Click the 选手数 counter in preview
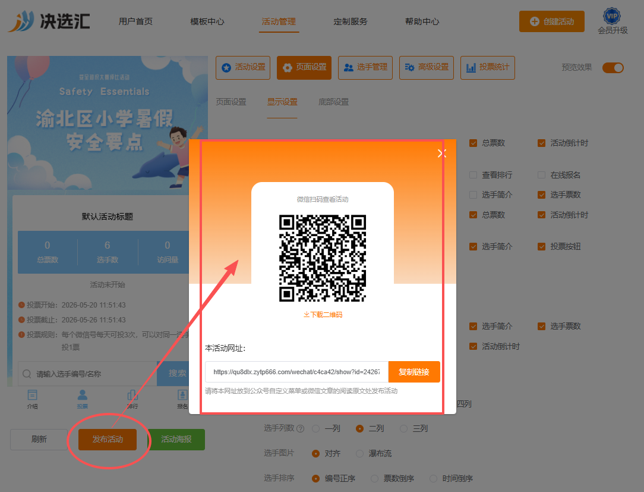 pyautogui.click(x=107, y=252)
